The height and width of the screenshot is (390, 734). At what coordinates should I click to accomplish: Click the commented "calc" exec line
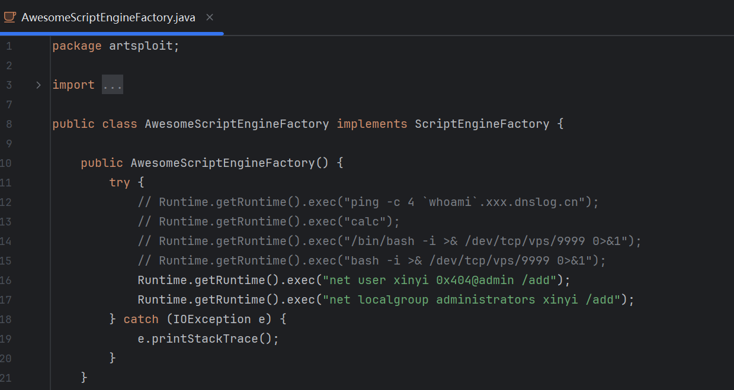point(269,222)
